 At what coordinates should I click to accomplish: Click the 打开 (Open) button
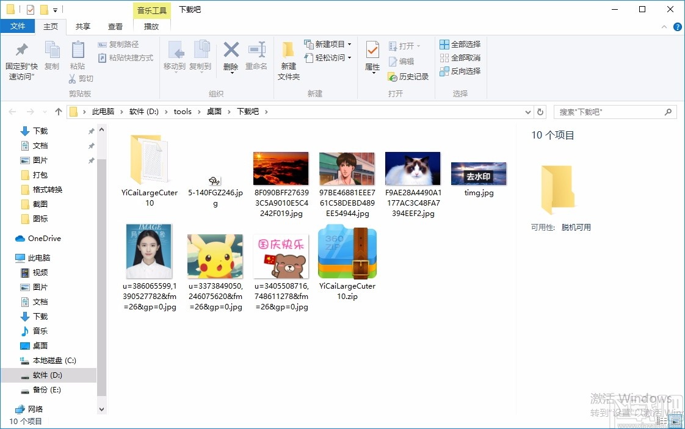coord(404,45)
